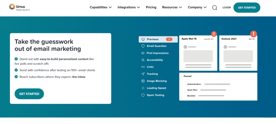Click the alert icon on Apple Mail 16 card

pyautogui.click(x=214, y=34)
